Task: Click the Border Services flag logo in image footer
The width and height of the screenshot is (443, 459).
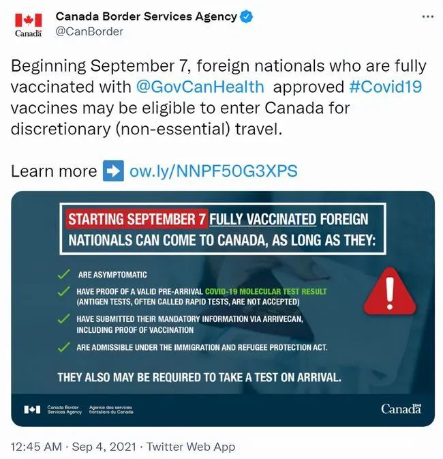Action: 33,409
